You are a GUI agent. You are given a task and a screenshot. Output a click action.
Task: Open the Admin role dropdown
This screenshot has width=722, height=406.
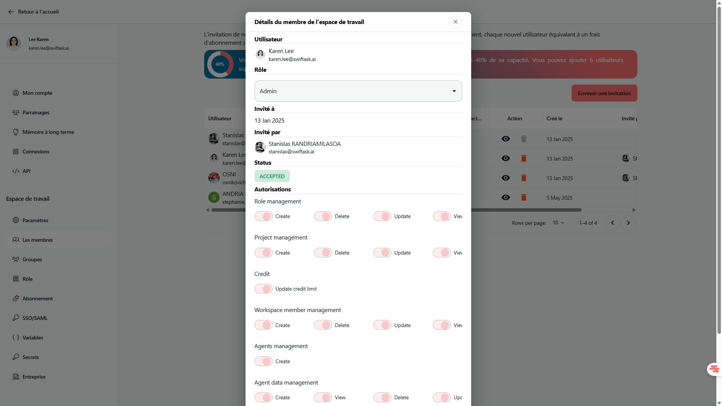coord(358,91)
